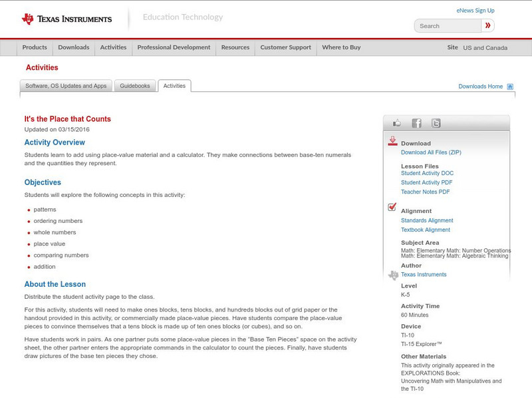Open the US and Canada site selector
The image size is (532, 398).
[485, 48]
